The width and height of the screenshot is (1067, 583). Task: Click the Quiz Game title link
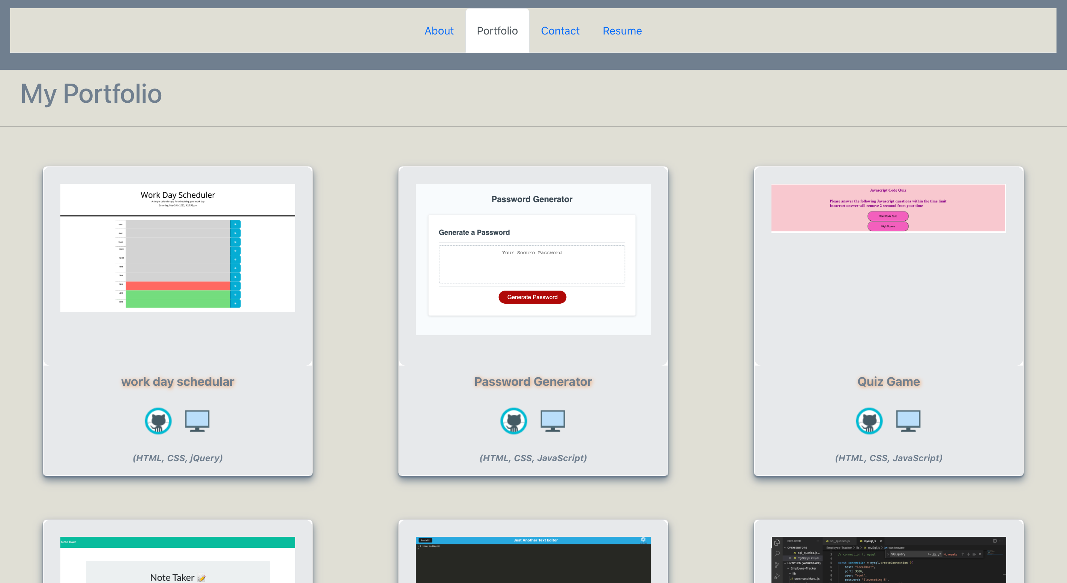[x=889, y=381]
